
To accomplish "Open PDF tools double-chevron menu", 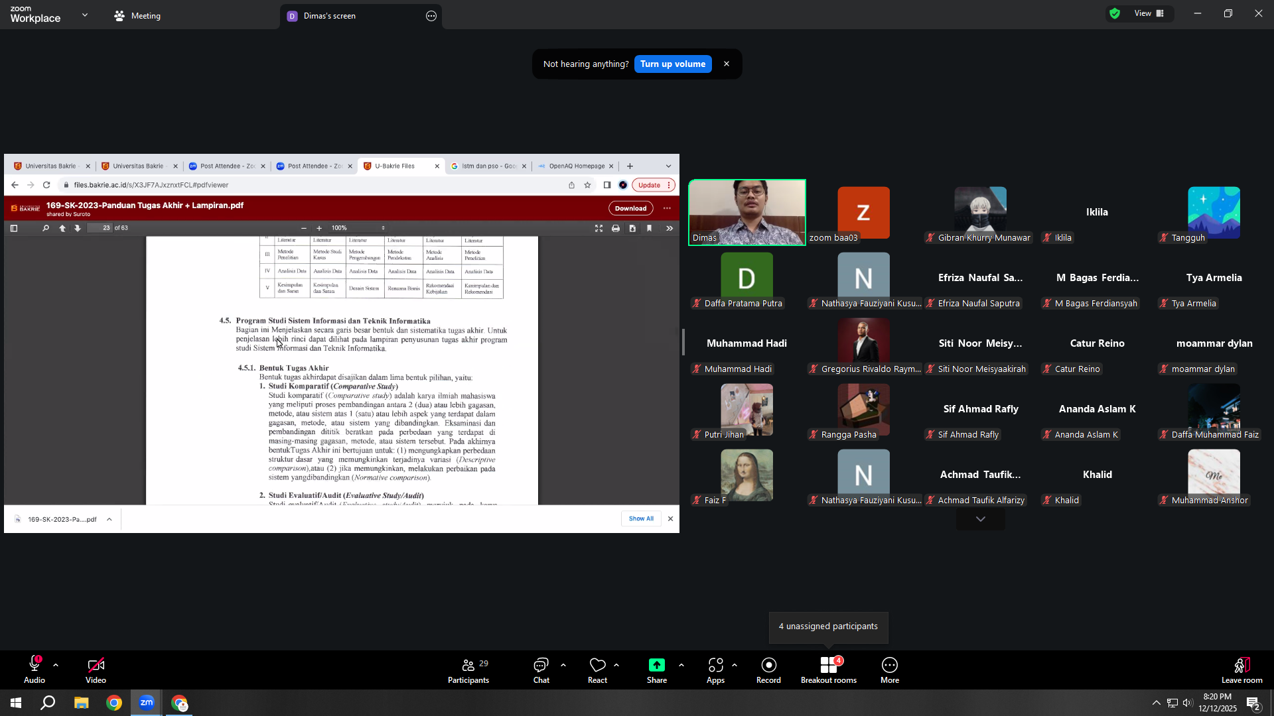I will [x=670, y=228].
